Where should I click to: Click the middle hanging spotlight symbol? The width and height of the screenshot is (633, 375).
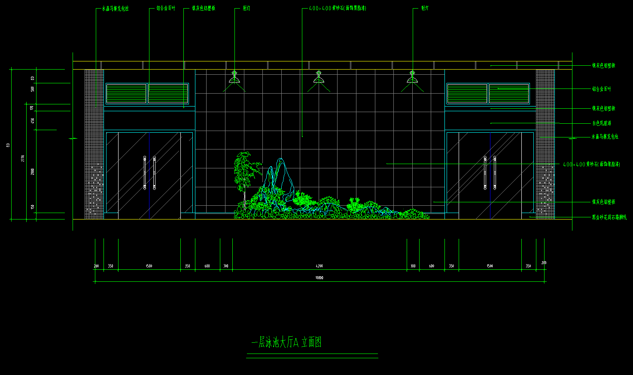pos(318,78)
